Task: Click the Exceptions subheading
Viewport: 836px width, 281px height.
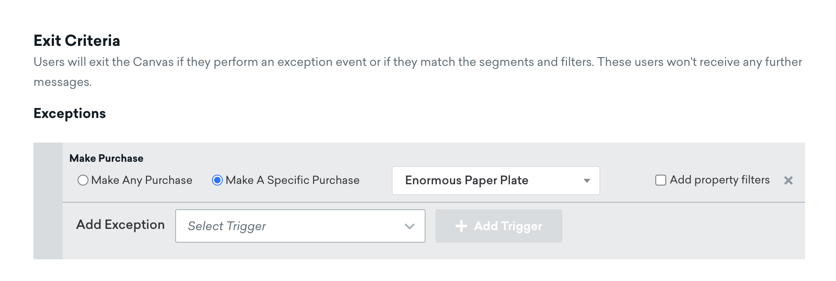Action: [70, 113]
